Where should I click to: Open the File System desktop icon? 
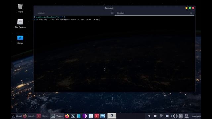[x=20, y=23]
